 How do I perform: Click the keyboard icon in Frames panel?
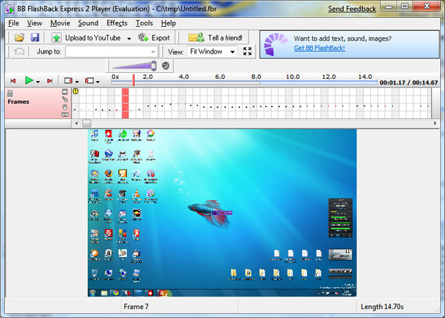[65, 115]
